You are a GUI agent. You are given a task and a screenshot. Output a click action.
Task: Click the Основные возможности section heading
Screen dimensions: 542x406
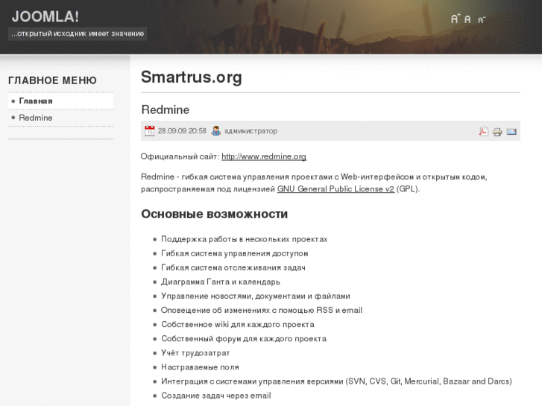[x=214, y=215]
